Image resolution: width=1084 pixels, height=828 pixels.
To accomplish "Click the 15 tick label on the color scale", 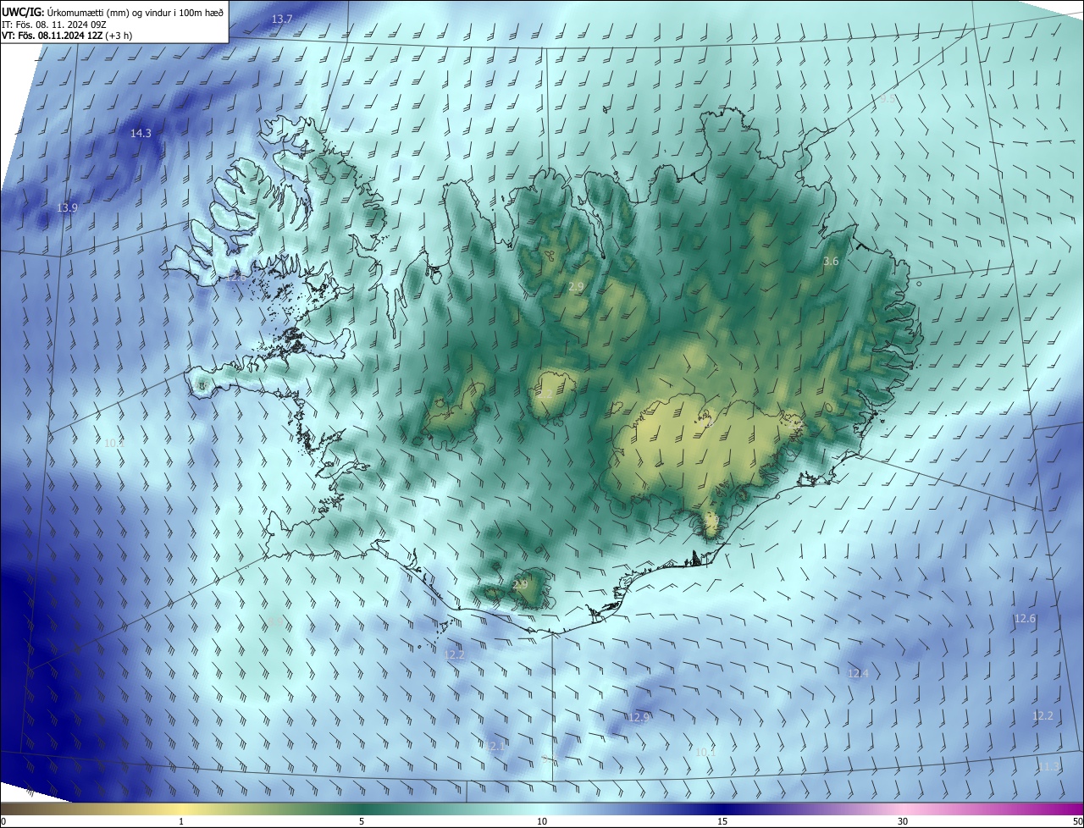I will coord(722,821).
